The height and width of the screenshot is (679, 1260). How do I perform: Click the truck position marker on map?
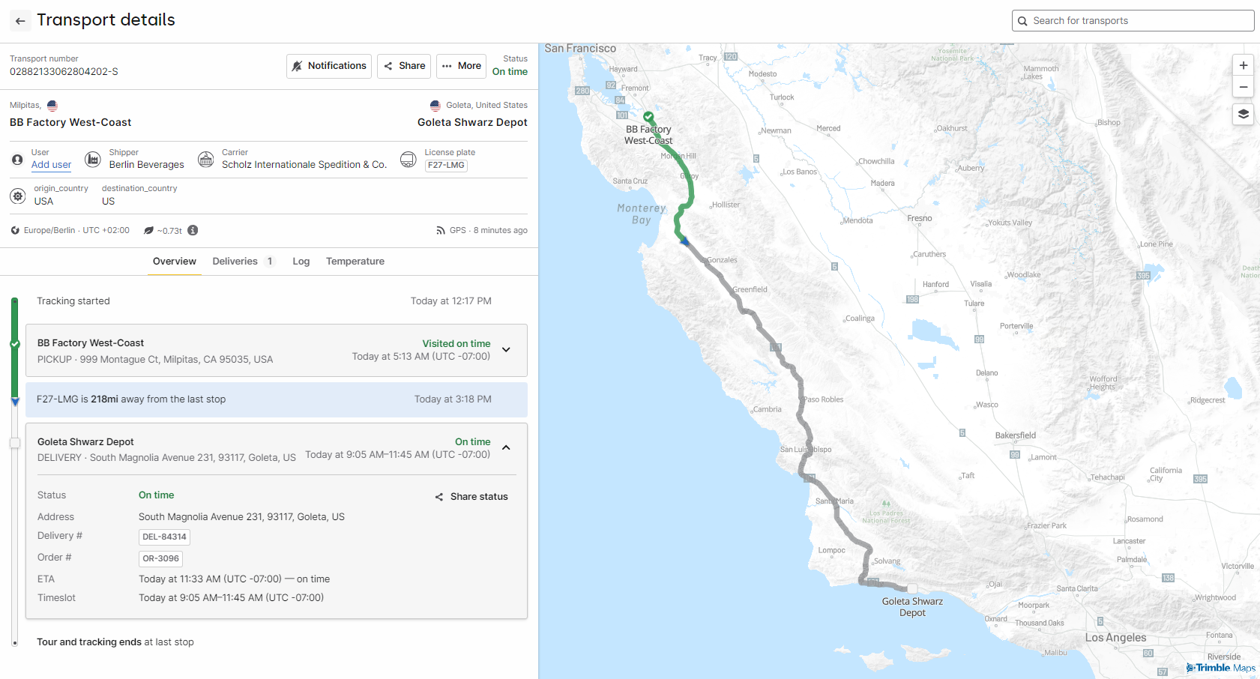(x=684, y=241)
